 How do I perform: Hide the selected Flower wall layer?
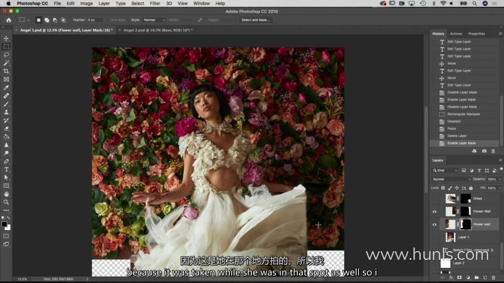pyautogui.click(x=434, y=224)
